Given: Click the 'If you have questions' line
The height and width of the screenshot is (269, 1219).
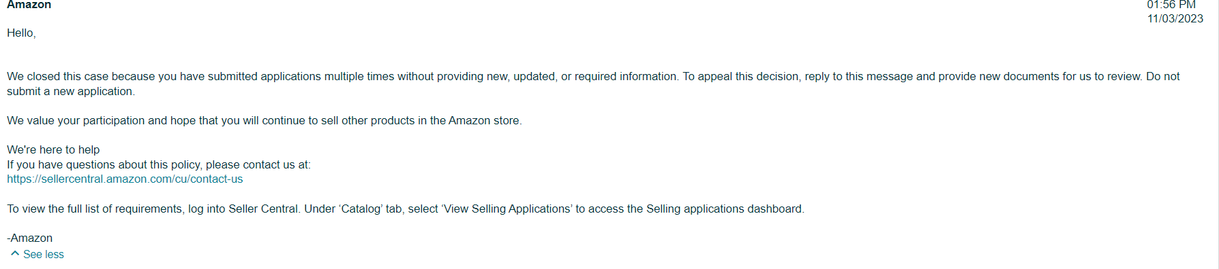Looking at the screenshot, I should [159, 165].
